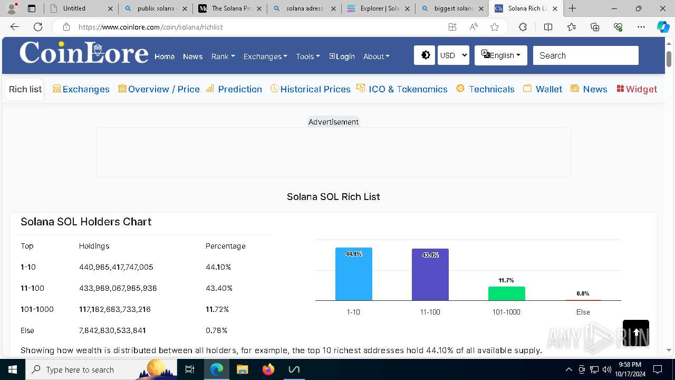Open a new browser tab
The height and width of the screenshot is (380, 675).
click(x=573, y=8)
